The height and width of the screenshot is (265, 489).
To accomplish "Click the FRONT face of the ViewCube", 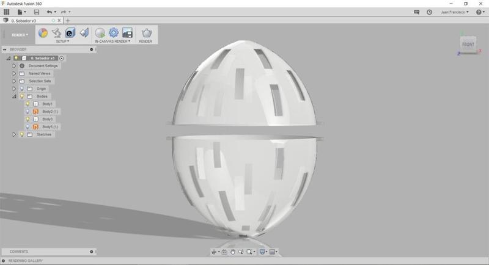I will click(468, 45).
